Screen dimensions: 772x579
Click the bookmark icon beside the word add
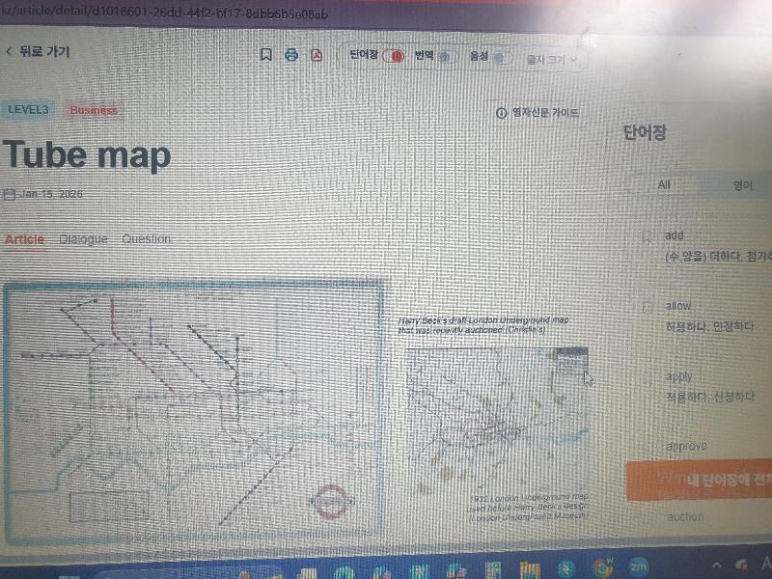coord(648,236)
